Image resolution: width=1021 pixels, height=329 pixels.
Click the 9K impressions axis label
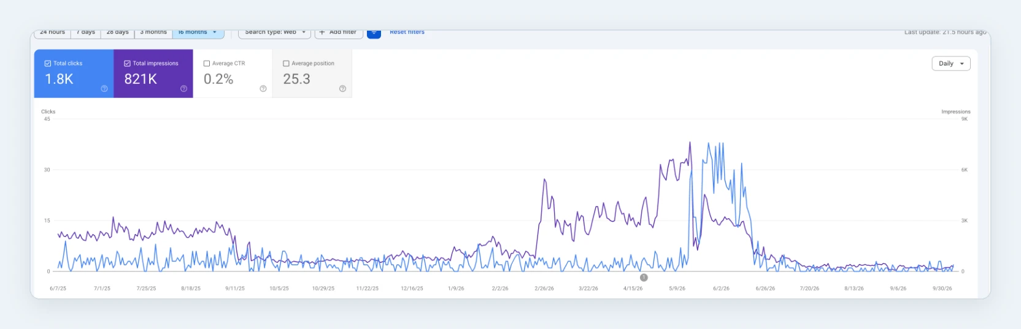(x=965, y=119)
